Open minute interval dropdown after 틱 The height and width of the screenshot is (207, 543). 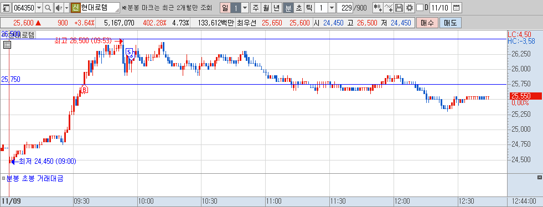point(332,7)
